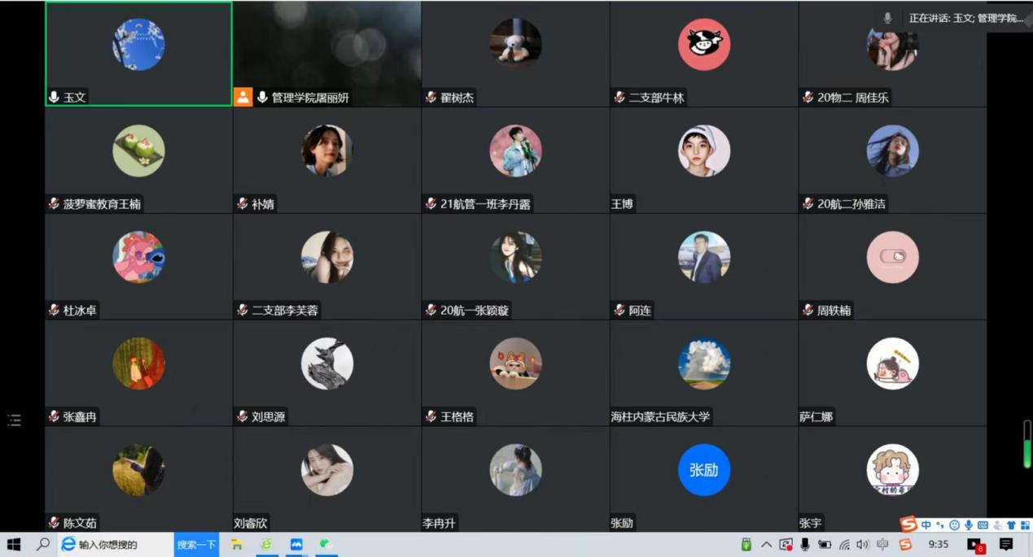Toggle Sogou punctuation mode button
The width and height of the screenshot is (1033, 557).
pyautogui.click(x=940, y=525)
